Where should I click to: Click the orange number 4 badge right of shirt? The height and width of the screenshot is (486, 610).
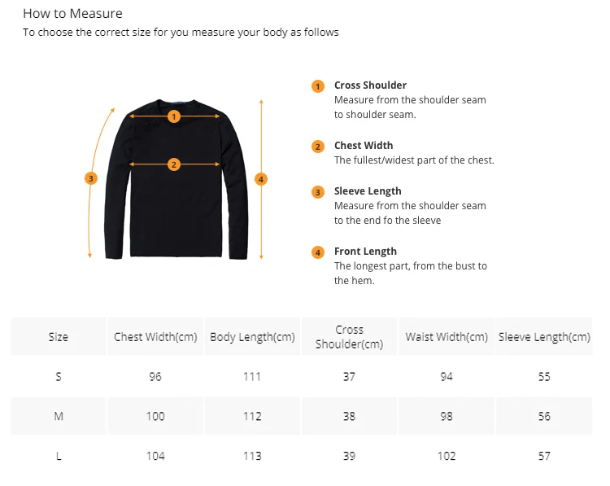coord(261,179)
